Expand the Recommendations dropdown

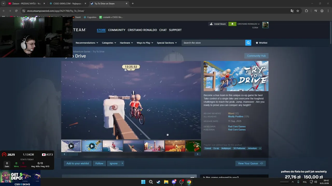pos(87,43)
